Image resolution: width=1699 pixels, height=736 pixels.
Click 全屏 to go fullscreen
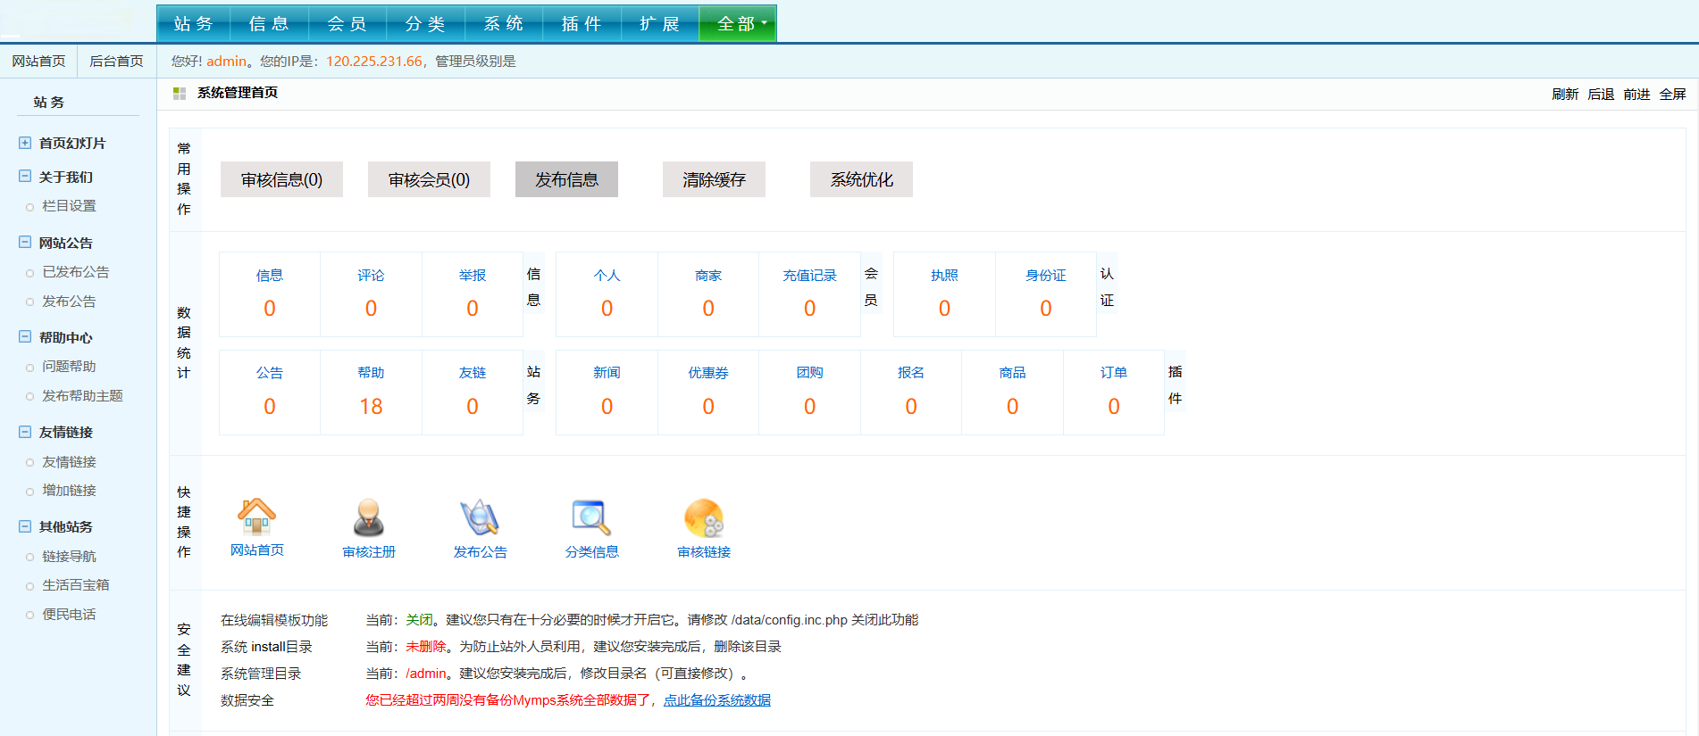(x=1672, y=95)
